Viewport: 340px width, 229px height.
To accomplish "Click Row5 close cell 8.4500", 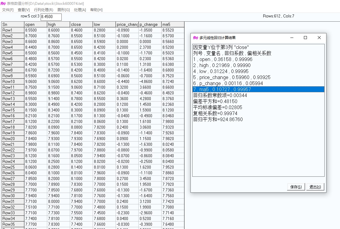I will (x=81, y=53).
